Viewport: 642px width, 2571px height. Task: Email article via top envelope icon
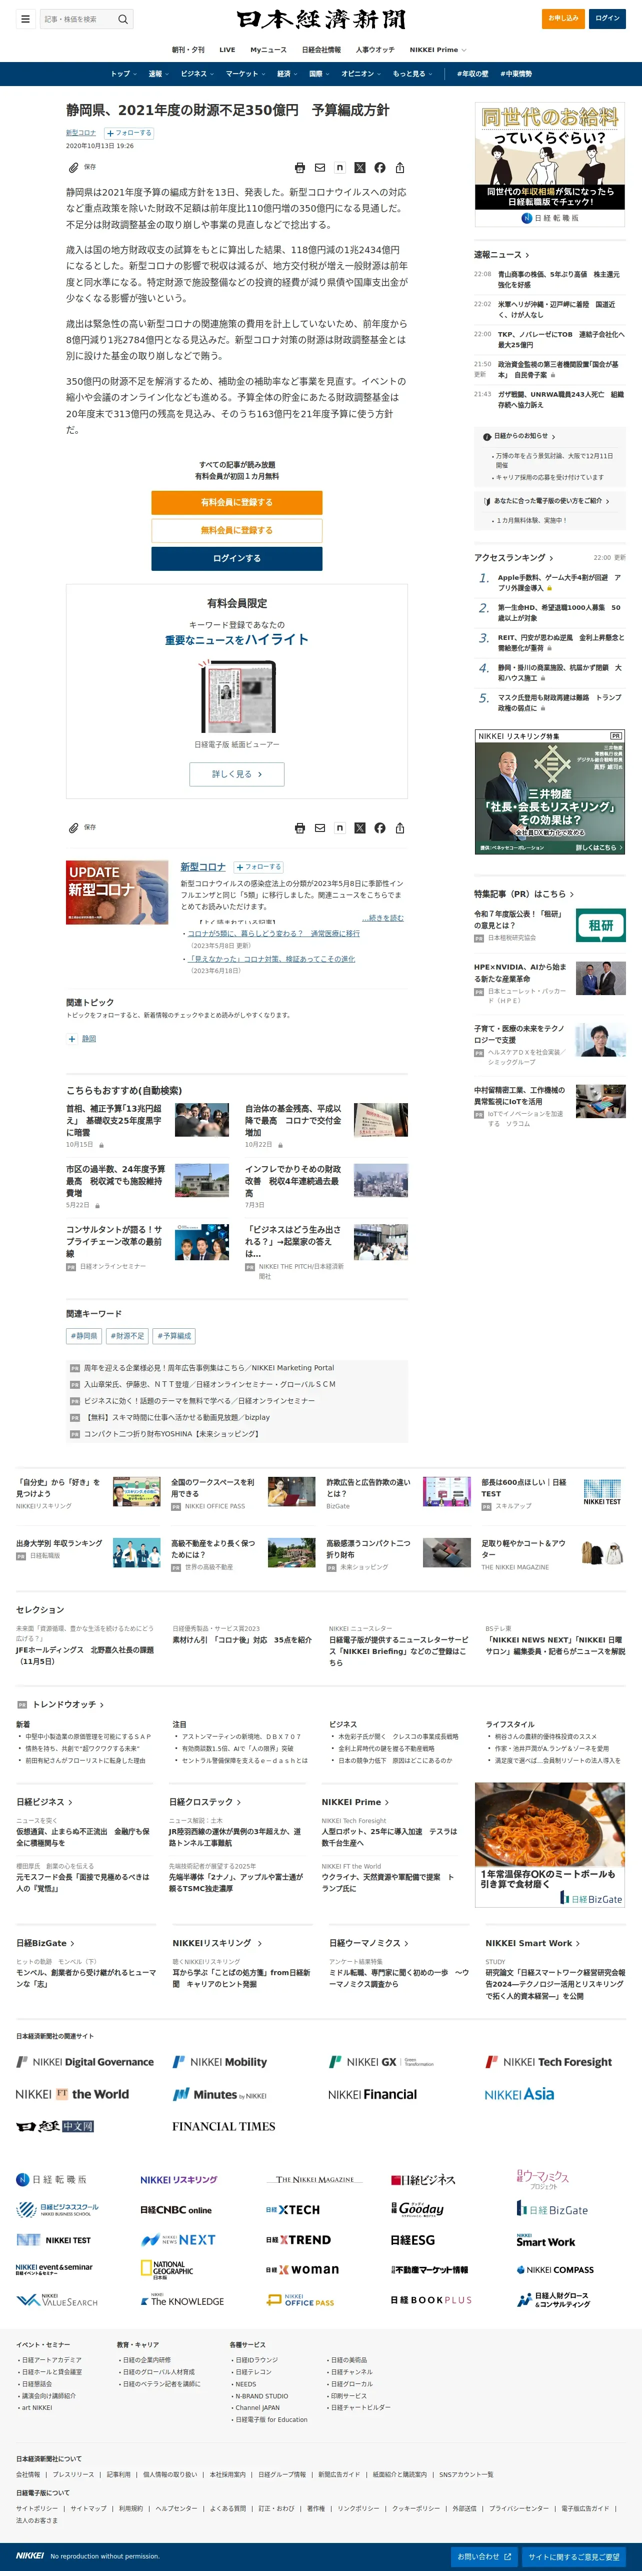(x=320, y=168)
